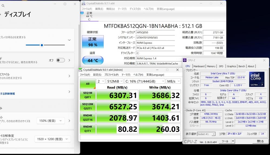Expand the brightness section chevron
The width and height of the screenshot is (270, 155).
(x=69, y=40)
